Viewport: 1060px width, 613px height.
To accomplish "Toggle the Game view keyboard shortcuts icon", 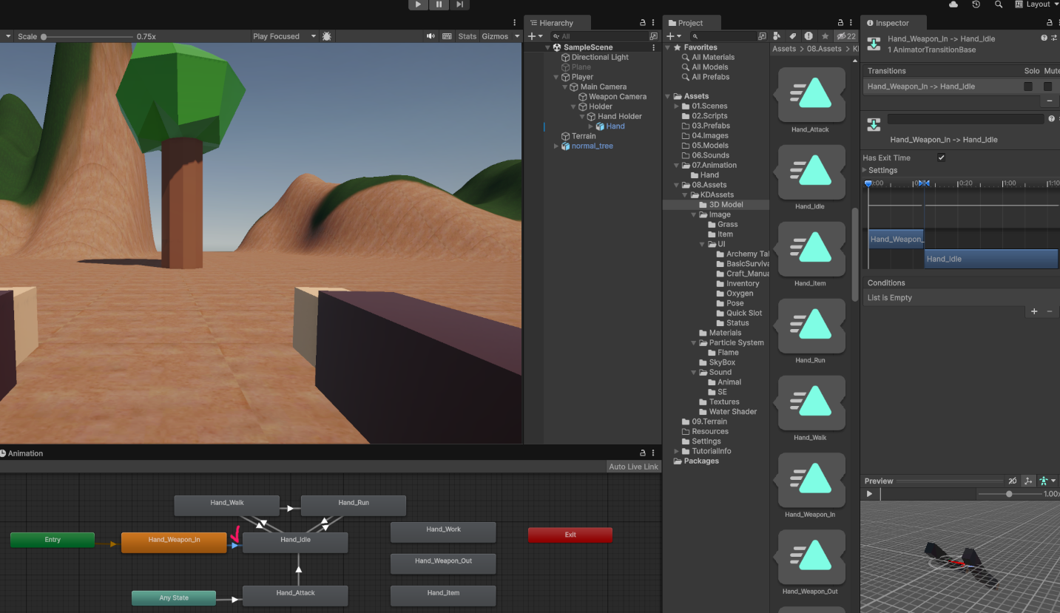I will 447,36.
